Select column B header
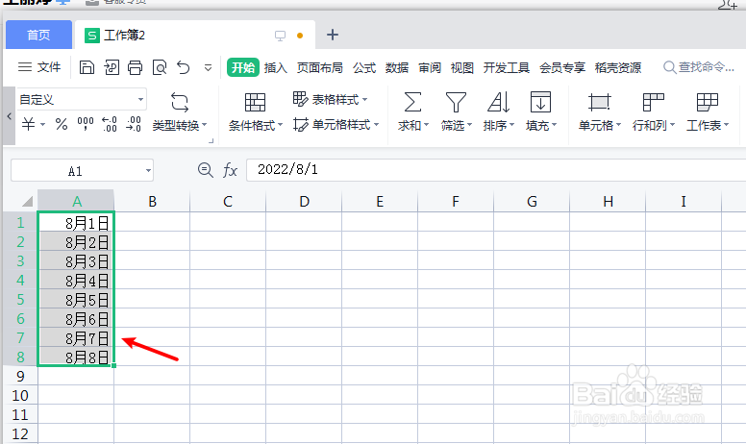The width and height of the screenshot is (746, 444). coord(152,201)
